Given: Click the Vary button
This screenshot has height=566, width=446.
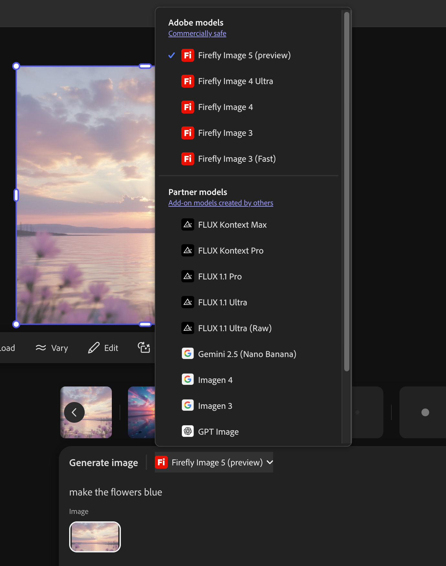Looking at the screenshot, I should (x=52, y=348).
